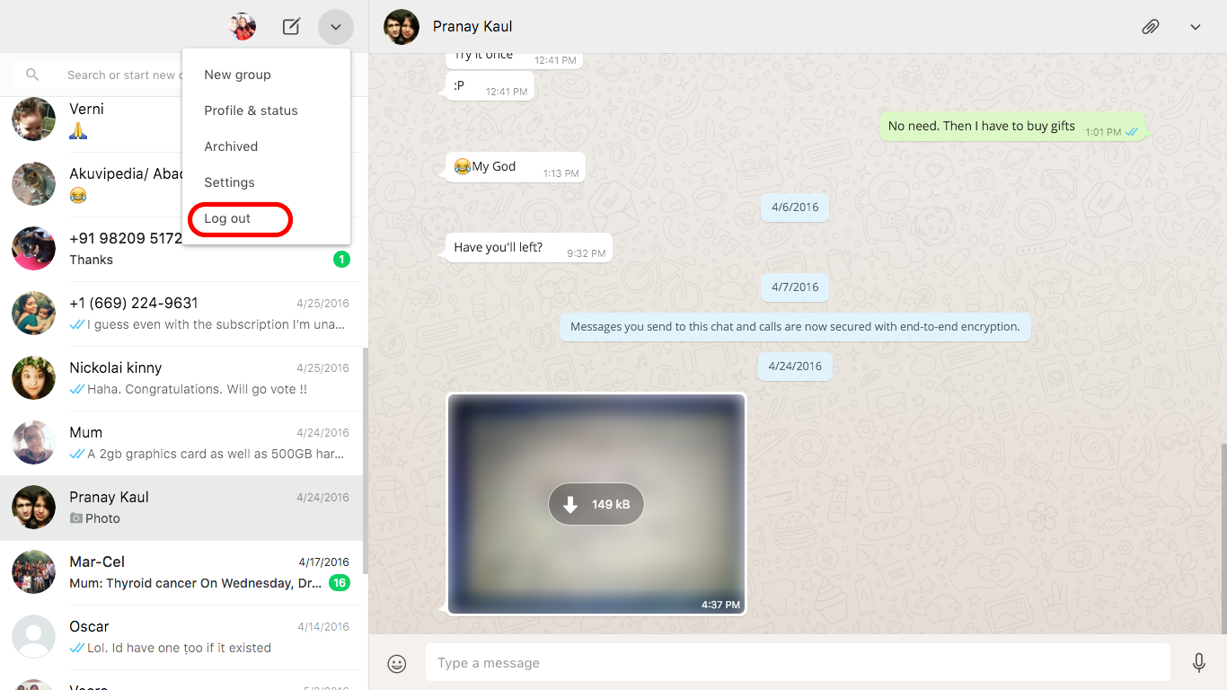1227x690 pixels.
Task: Click the voice message microphone icon
Action: click(1198, 662)
